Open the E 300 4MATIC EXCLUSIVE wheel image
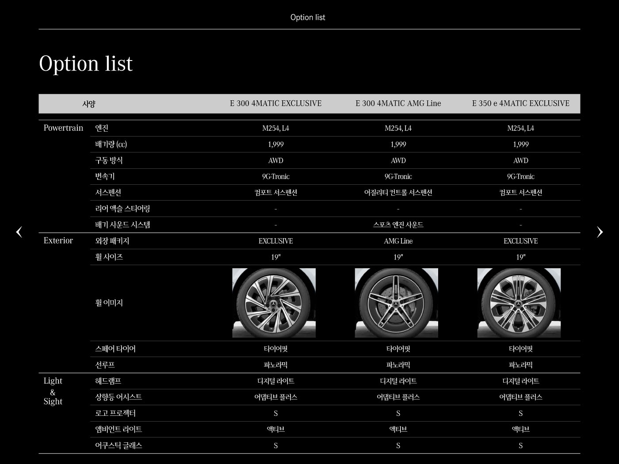This screenshot has height=464, width=619. pos(274,303)
